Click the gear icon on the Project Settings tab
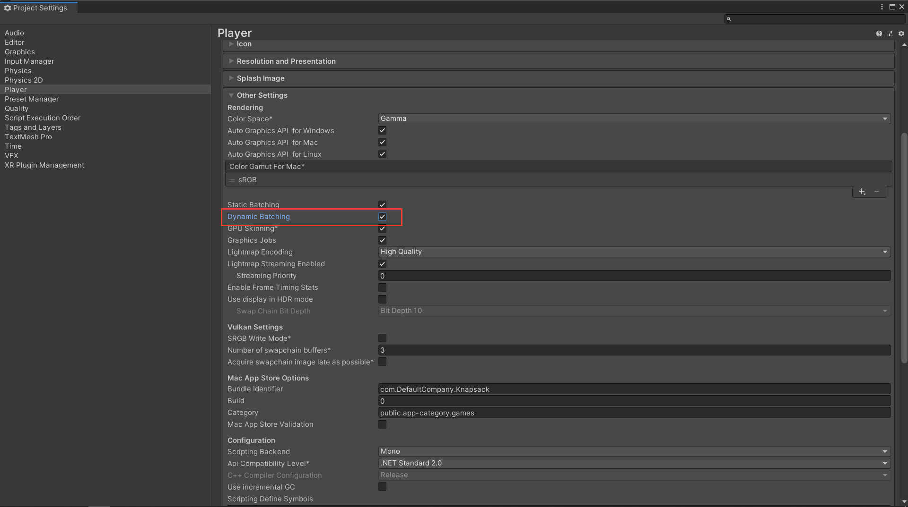This screenshot has width=908, height=507. tap(7, 8)
